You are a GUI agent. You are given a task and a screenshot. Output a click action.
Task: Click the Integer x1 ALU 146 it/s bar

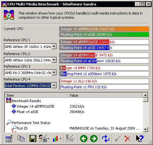point(104,81)
